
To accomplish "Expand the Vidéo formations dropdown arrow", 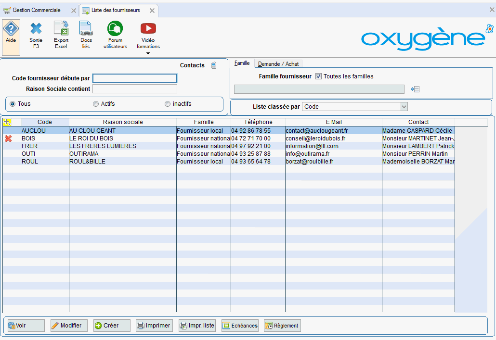I will 148,53.
